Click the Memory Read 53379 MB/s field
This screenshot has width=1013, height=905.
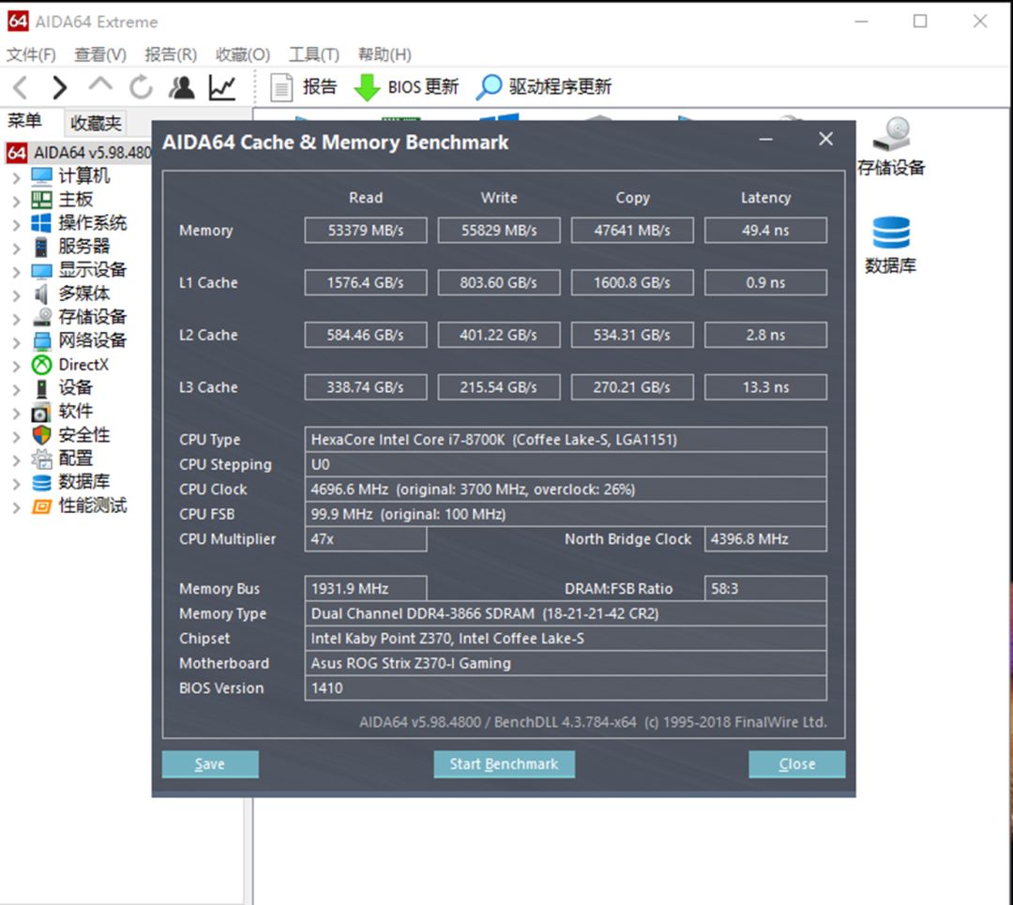coord(366,231)
